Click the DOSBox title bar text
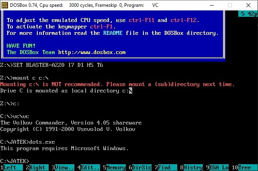 (84, 5)
